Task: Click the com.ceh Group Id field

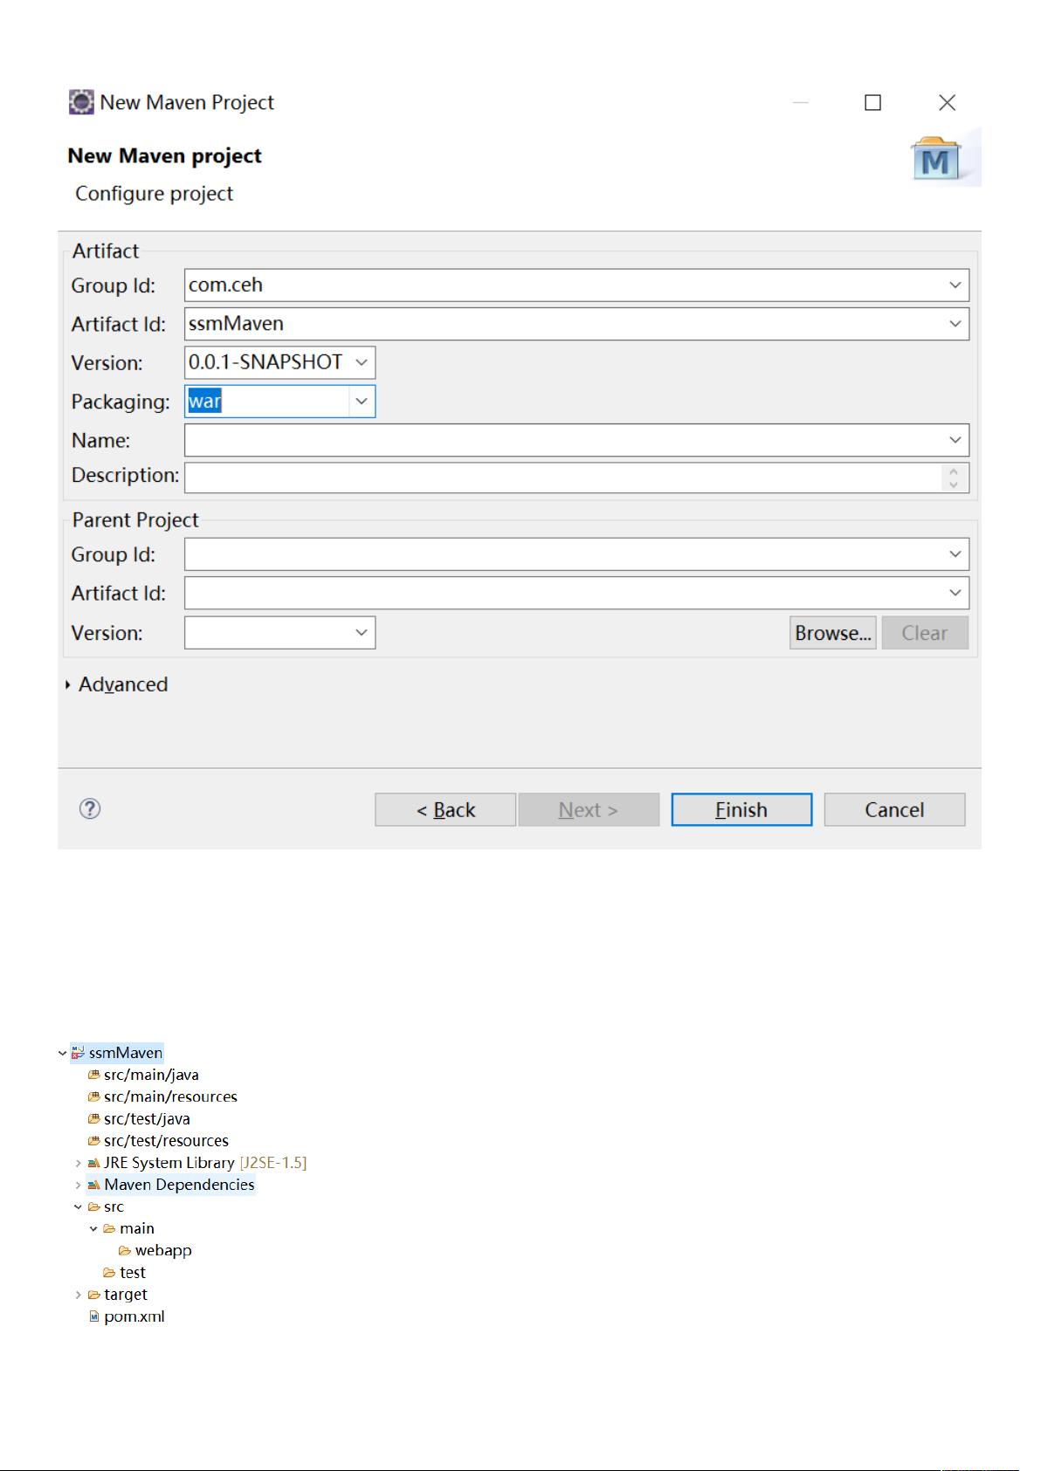Action: click(576, 285)
